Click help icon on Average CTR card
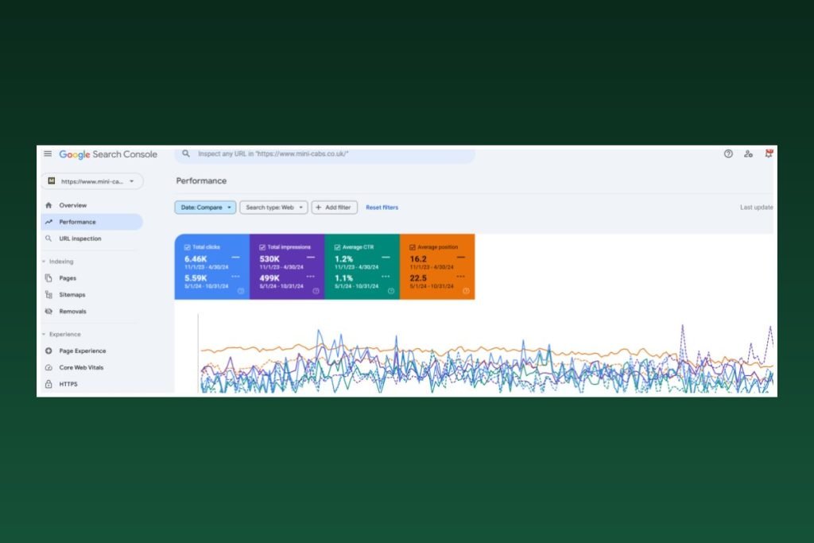The height and width of the screenshot is (543, 814). (391, 291)
